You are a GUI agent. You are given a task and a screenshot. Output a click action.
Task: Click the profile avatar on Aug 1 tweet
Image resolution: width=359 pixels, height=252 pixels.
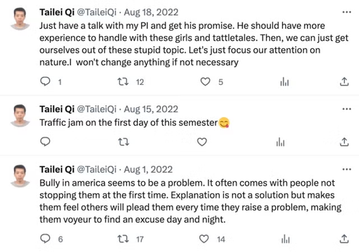pos(20,176)
